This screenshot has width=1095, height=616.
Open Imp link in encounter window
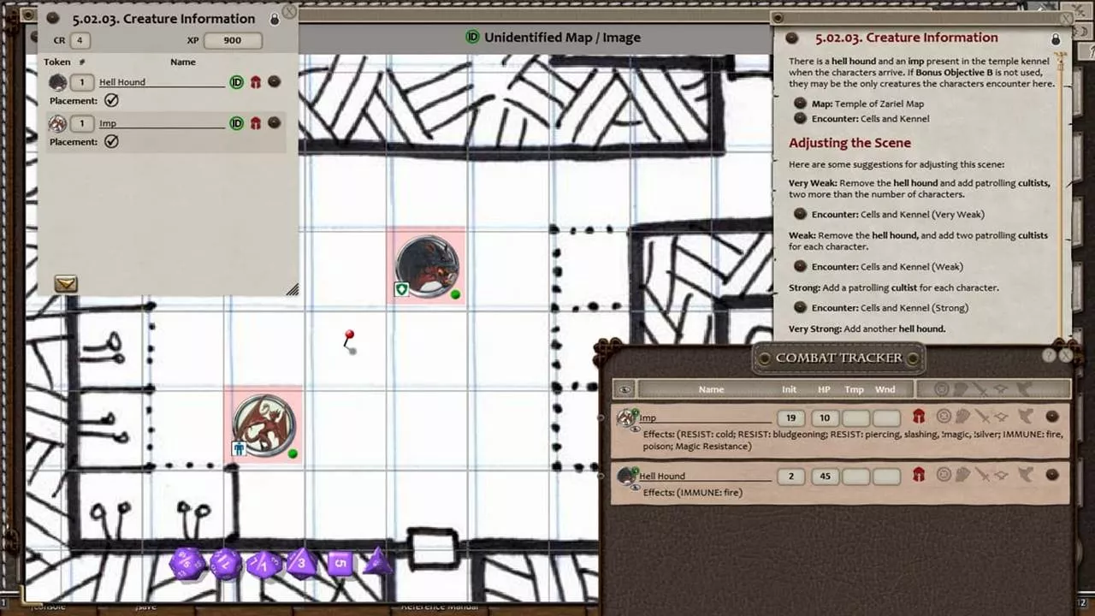(274, 123)
